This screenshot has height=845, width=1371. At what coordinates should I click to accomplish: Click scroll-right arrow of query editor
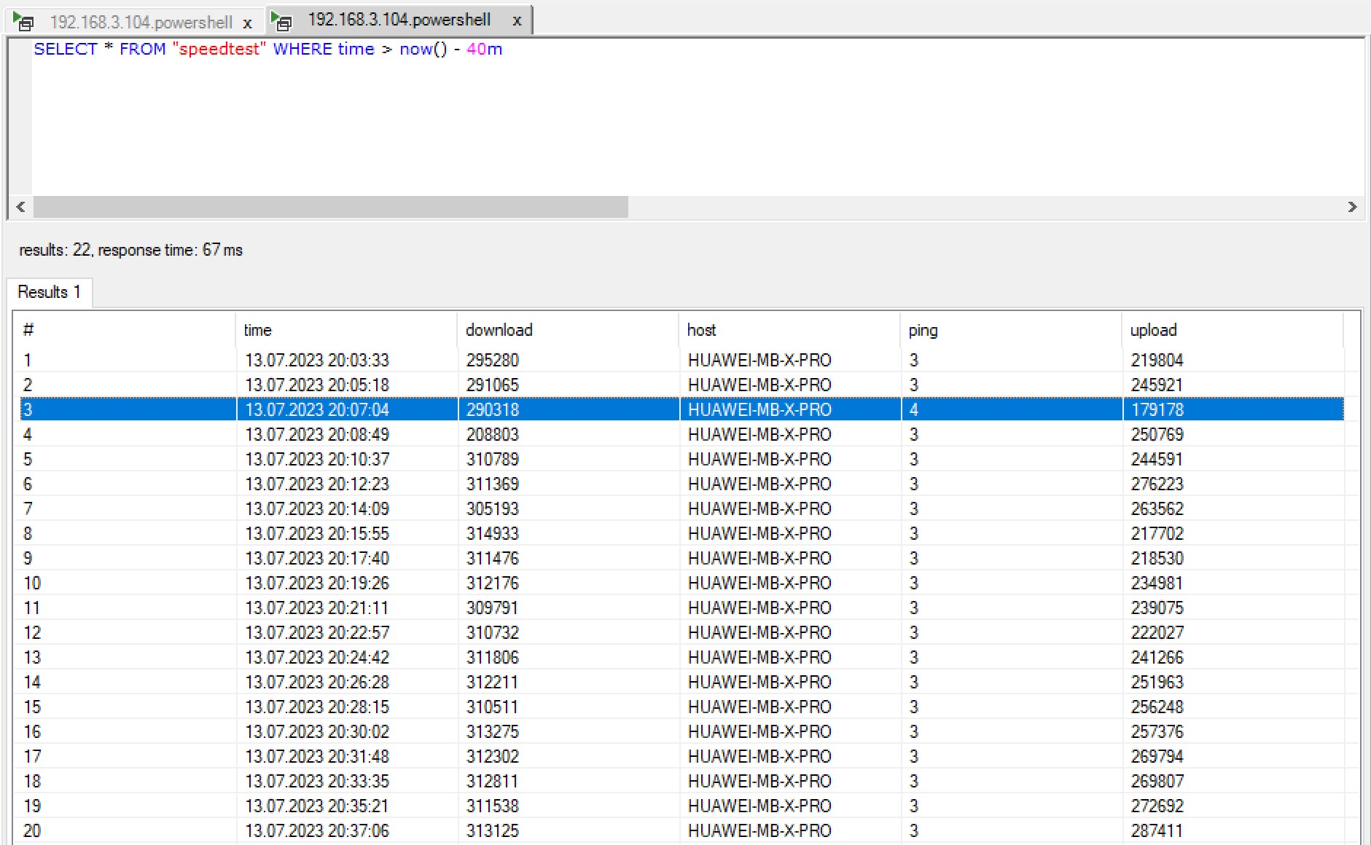click(x=1352, y=207)
